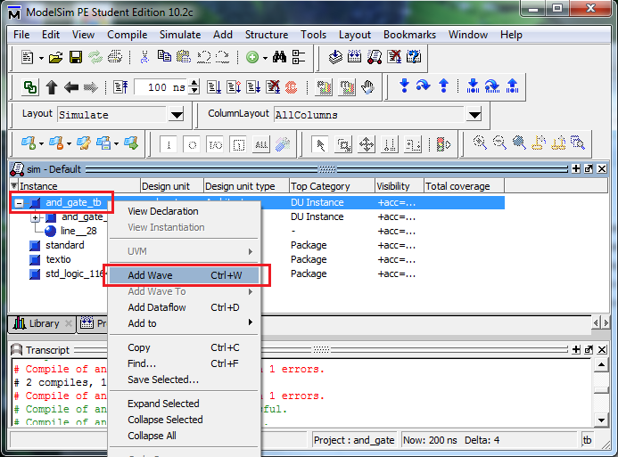Open the Compile menu
This screenshot has width=618, height=457.
pos(128,35)
